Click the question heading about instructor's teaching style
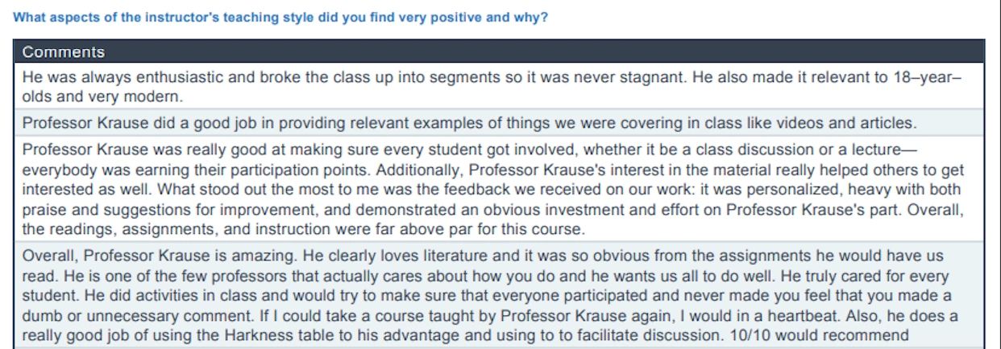This screenshot has width=1001, height=349. pos(281,18)
